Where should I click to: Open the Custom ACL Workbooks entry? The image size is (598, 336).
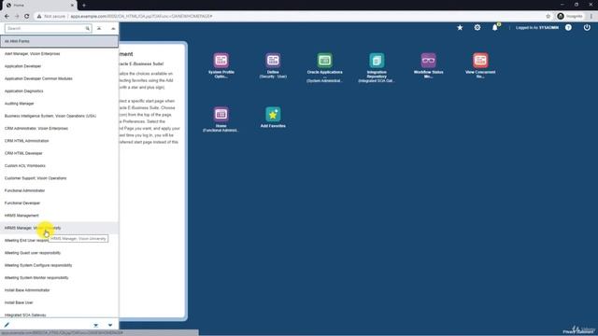point(59,166)
